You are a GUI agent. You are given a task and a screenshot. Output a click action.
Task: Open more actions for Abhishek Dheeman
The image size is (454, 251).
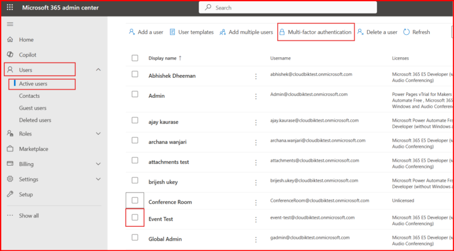tap(256, 76)
